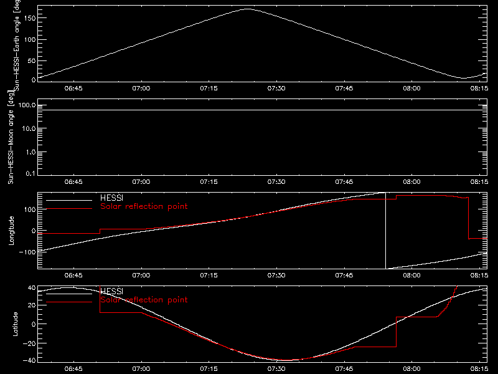Viewport: 498px width, 374px height.
Task: Select the -100 tick on Longitude axis
Action: coord(27,252)
